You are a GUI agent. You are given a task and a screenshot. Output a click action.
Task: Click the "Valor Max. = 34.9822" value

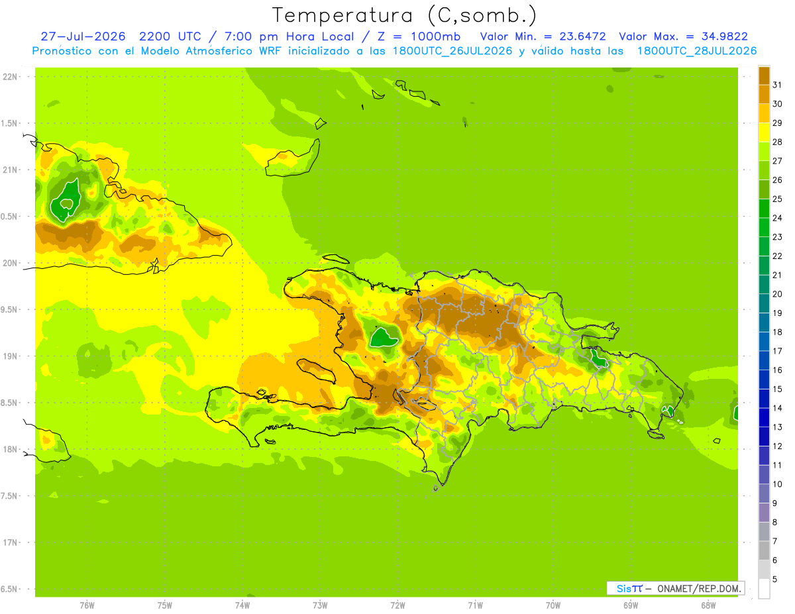[683, 36]
